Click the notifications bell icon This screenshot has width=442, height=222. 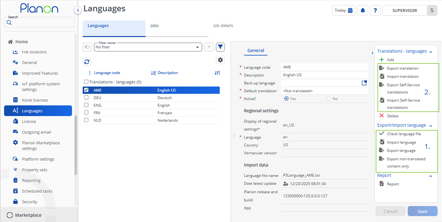pos(363,10)
